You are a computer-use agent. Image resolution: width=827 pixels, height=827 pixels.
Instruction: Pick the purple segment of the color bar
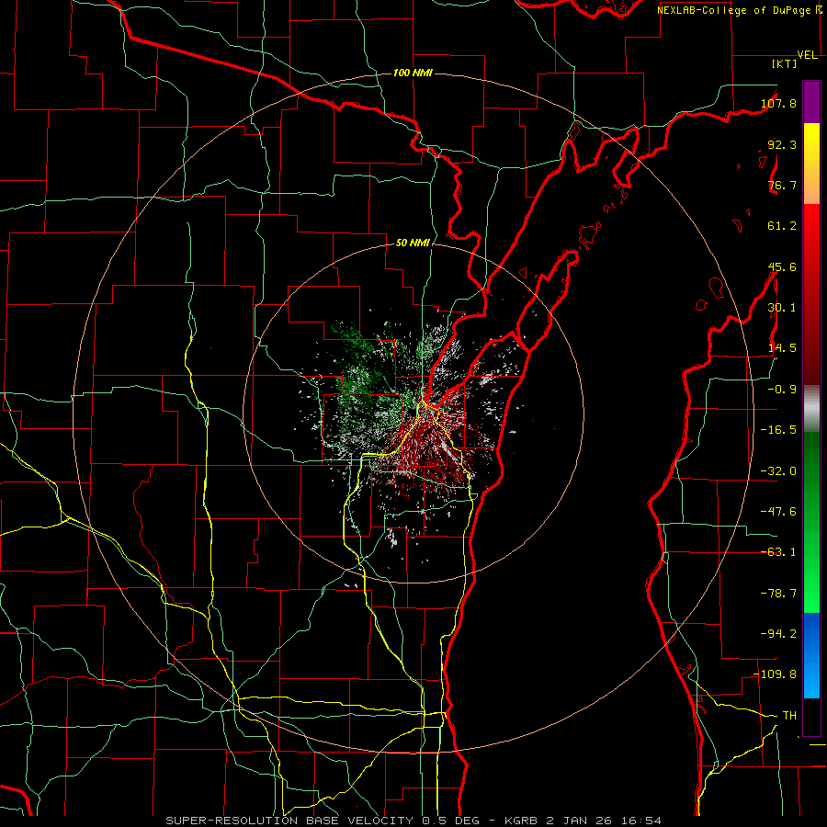point(811,102)
